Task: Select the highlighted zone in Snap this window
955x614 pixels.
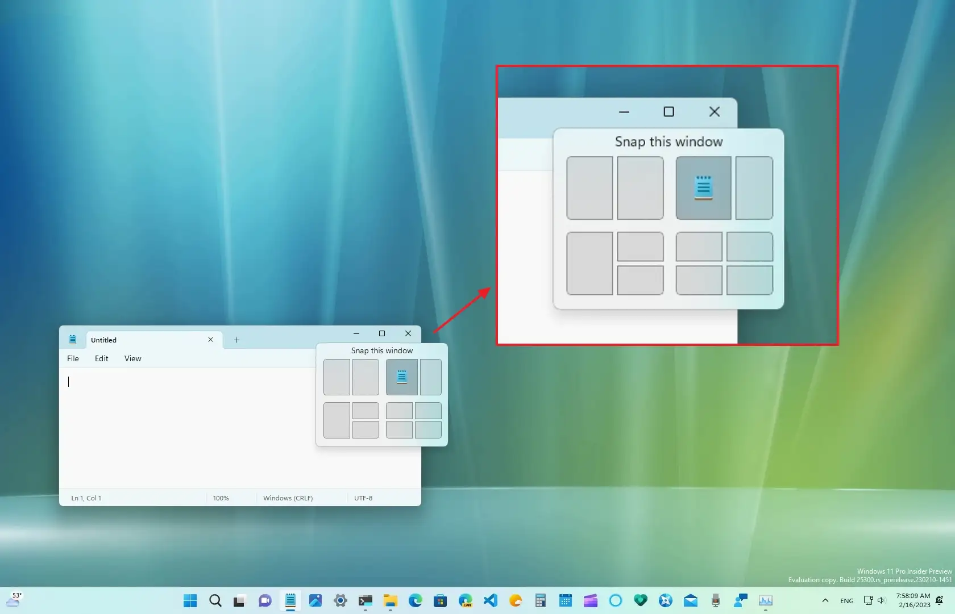Action: pyautogui.click(x=402, y=377)
